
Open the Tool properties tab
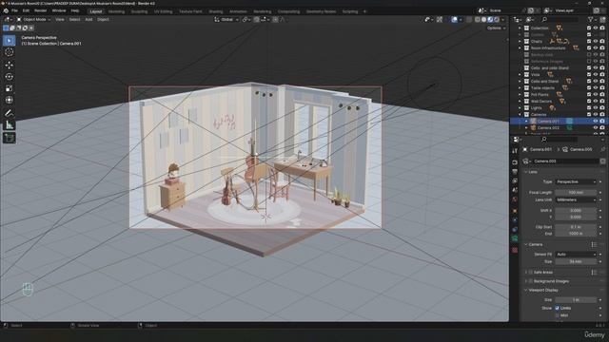click(x=515, y=150)
